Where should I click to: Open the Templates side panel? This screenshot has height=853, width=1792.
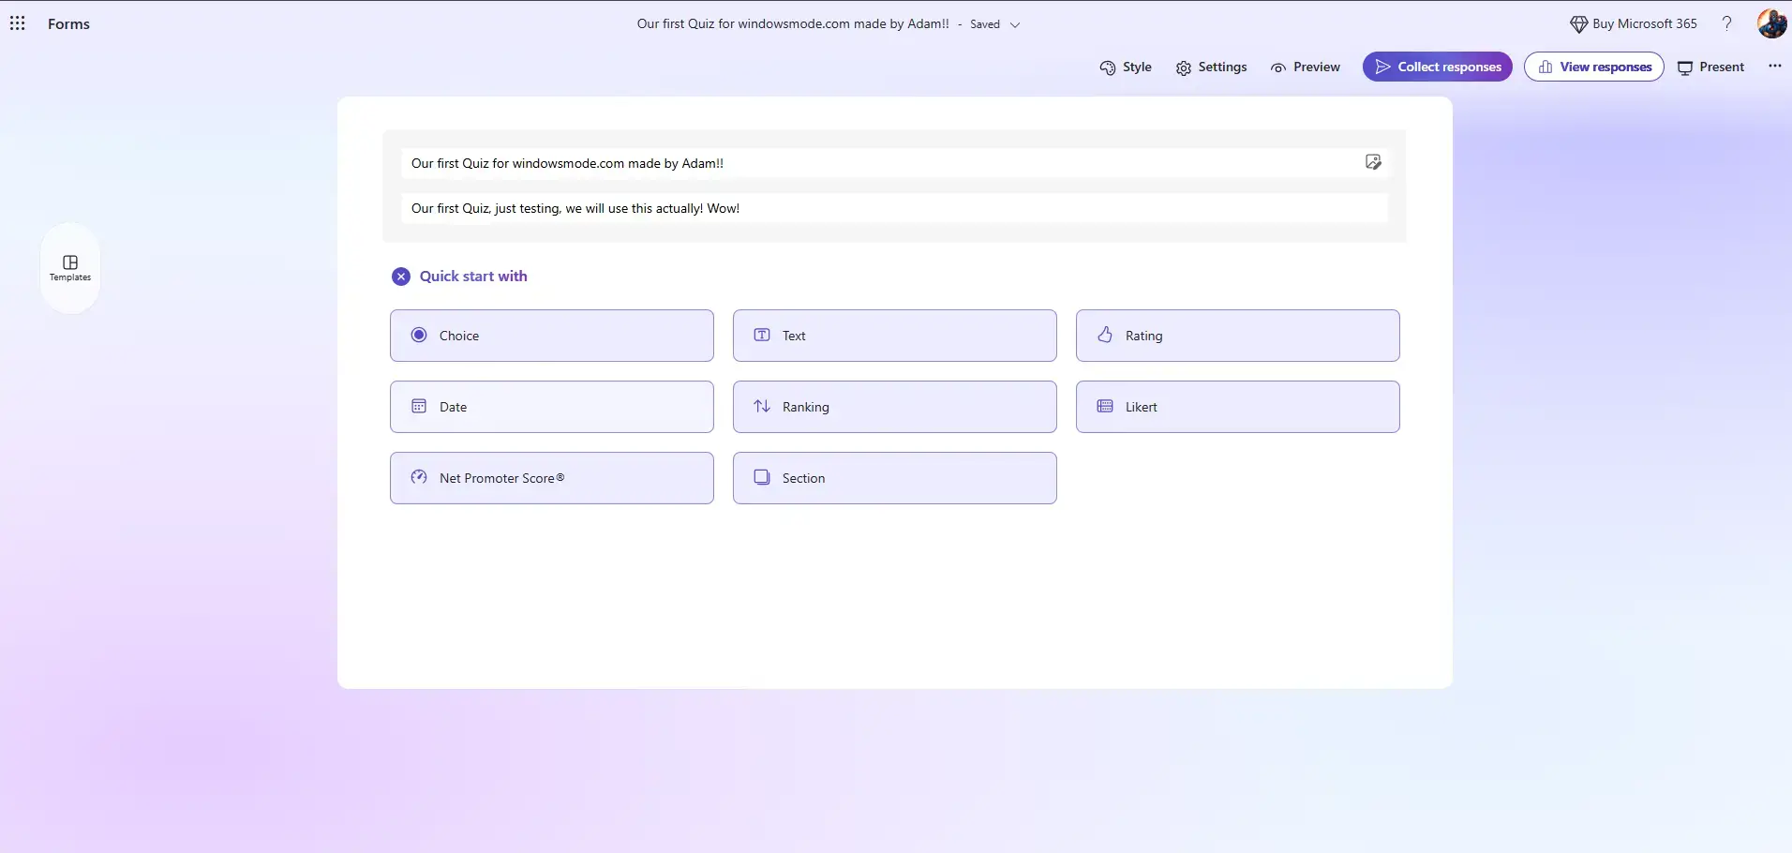point(70,267)
